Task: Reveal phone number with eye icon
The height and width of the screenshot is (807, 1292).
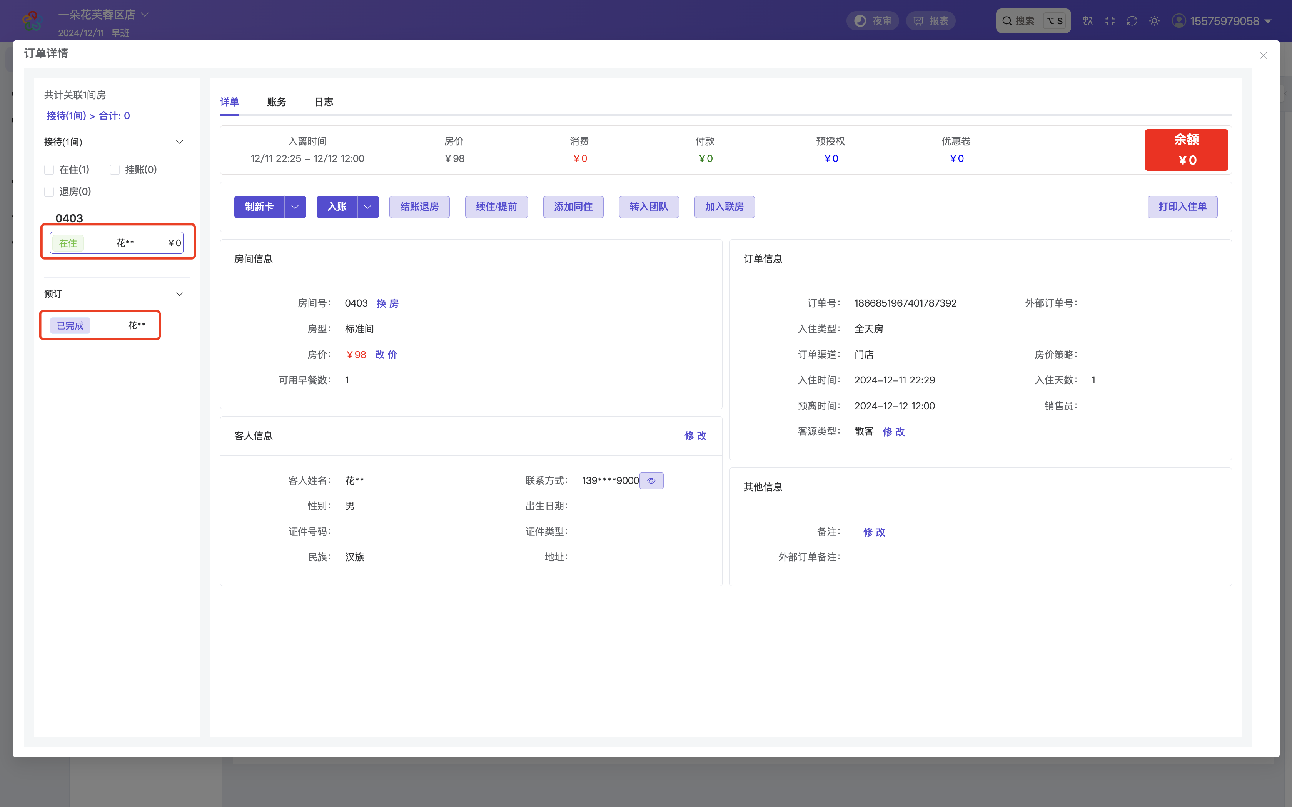Action: click(651, 480)
